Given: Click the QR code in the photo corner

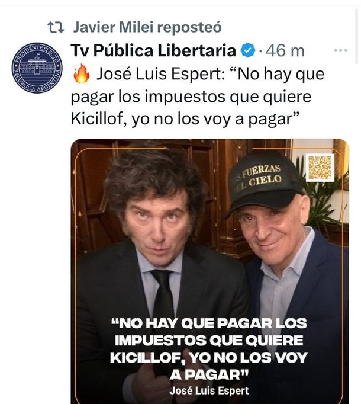Looking at the screenshot, I should [x=321, y=168].
